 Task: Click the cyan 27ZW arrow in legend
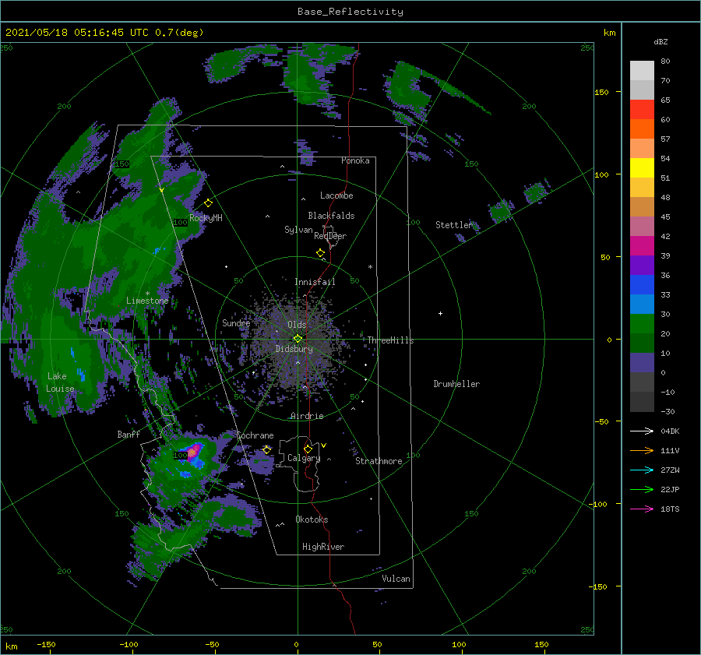(x=642, y=470)
